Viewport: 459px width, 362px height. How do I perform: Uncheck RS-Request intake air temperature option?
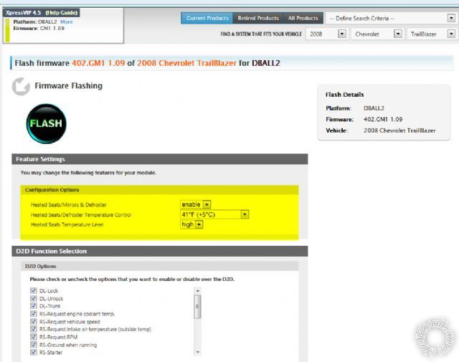[x=34, y=329]
